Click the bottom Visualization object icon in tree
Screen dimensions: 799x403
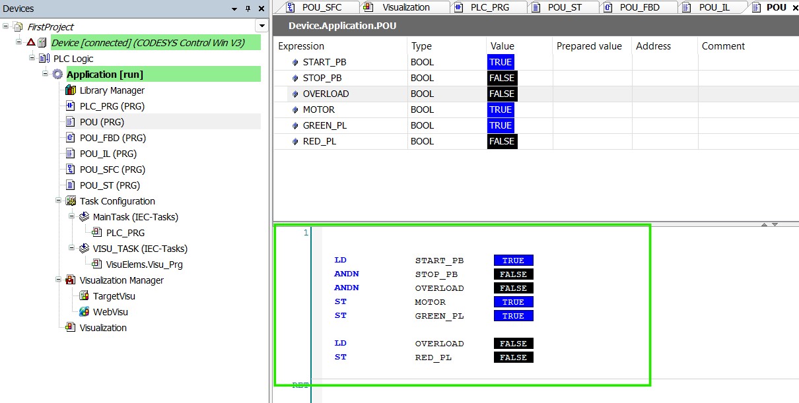pyautogui.click(x=71, y=328)
